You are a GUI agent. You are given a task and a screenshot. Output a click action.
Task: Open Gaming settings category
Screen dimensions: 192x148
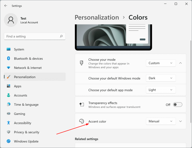point(35,114)
